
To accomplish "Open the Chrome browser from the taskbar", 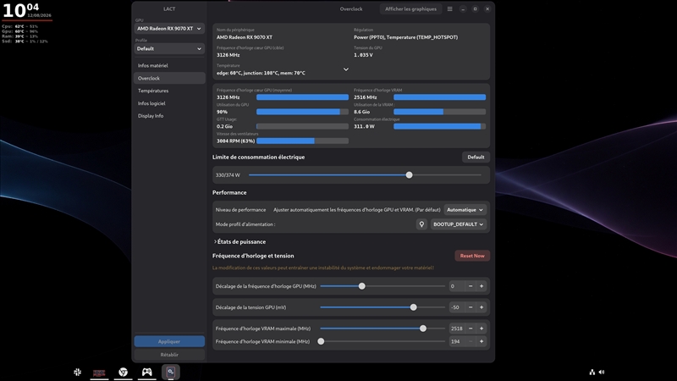I will tap(123, 372).
